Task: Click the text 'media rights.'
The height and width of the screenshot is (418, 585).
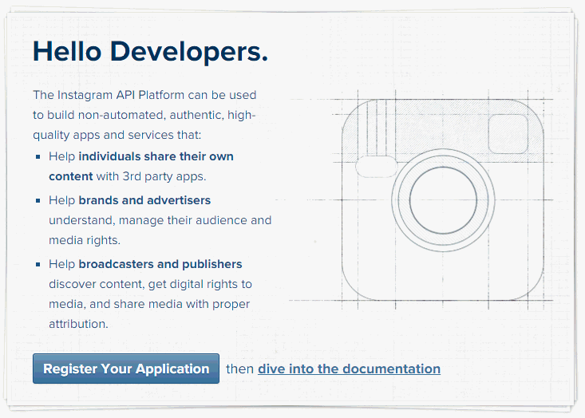Action: coord(85,240)
